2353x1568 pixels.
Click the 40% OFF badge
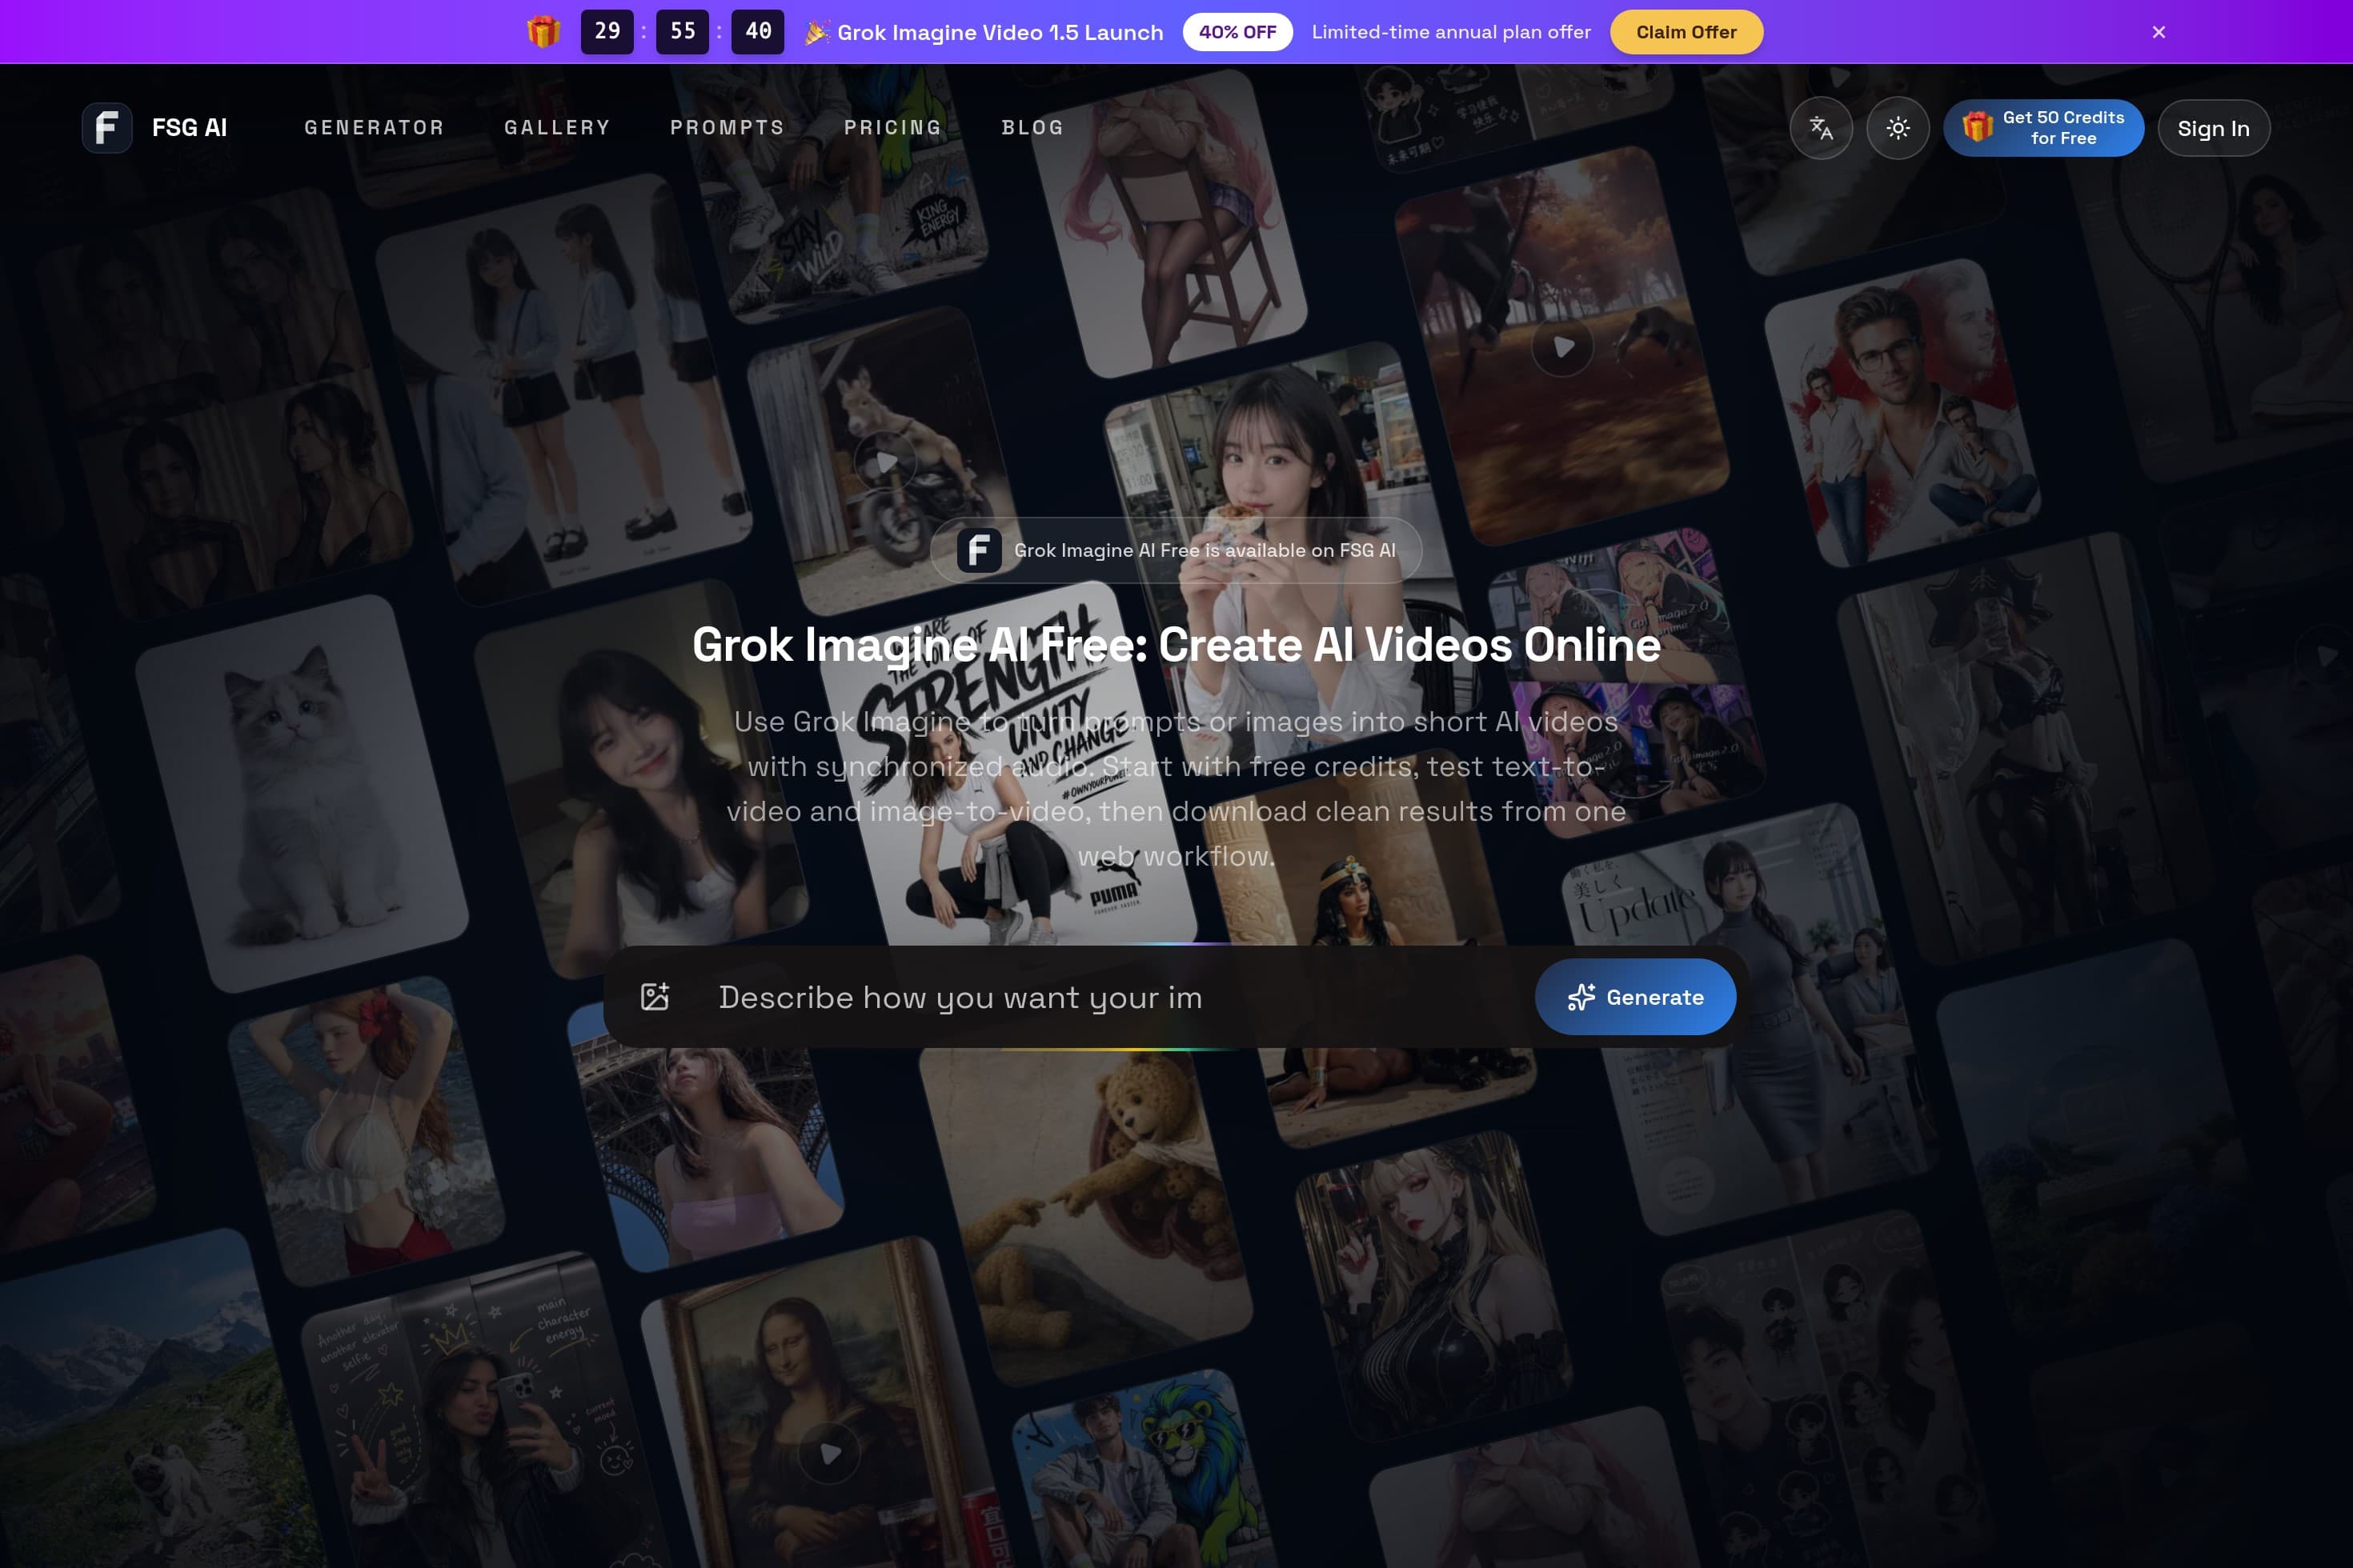pyautogui.click(x=1237, y=32)
